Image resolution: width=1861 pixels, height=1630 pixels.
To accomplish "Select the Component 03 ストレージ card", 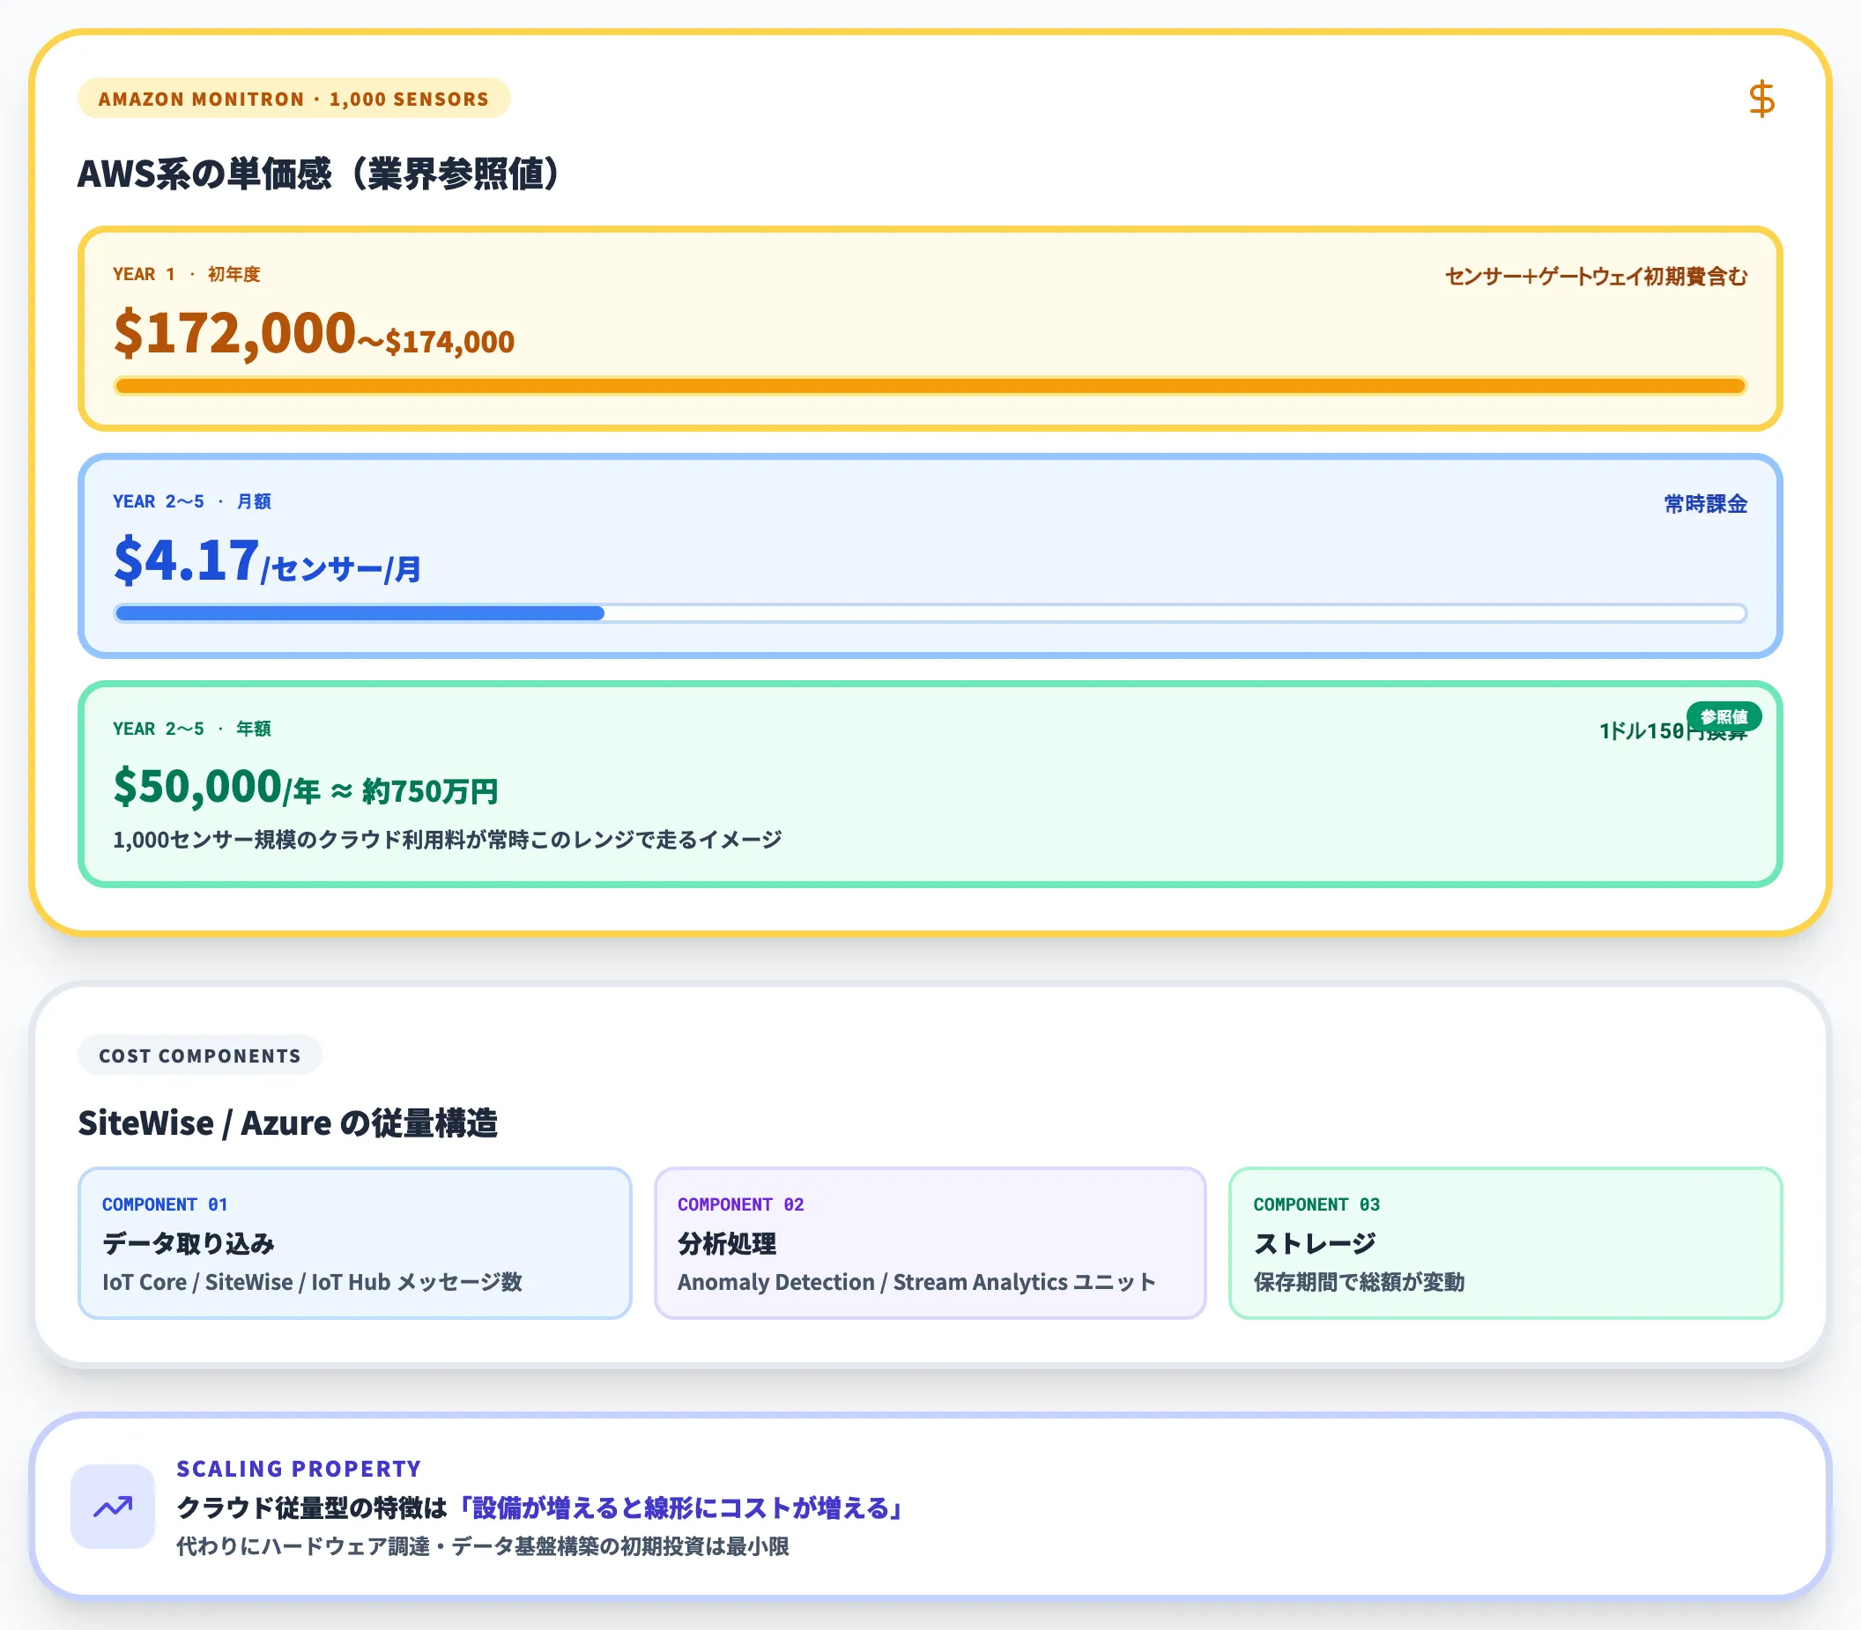I will click(1505, 1242).
